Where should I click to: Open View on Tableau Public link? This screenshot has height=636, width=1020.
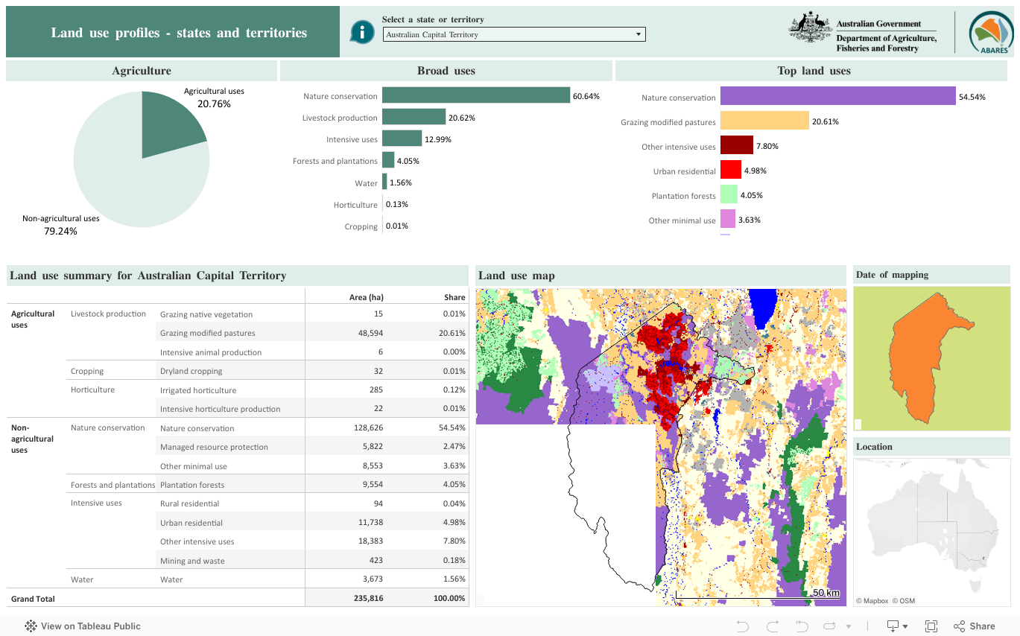coord(83,626)
